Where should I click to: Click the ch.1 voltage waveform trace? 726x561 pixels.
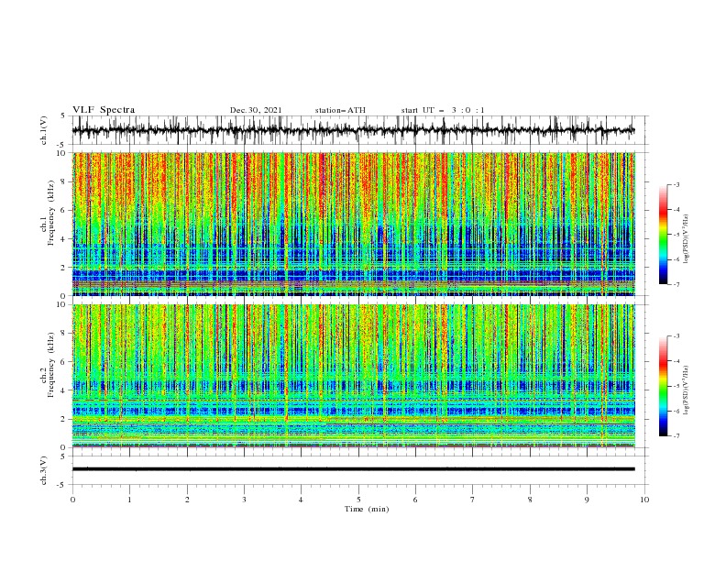[353, 130]
